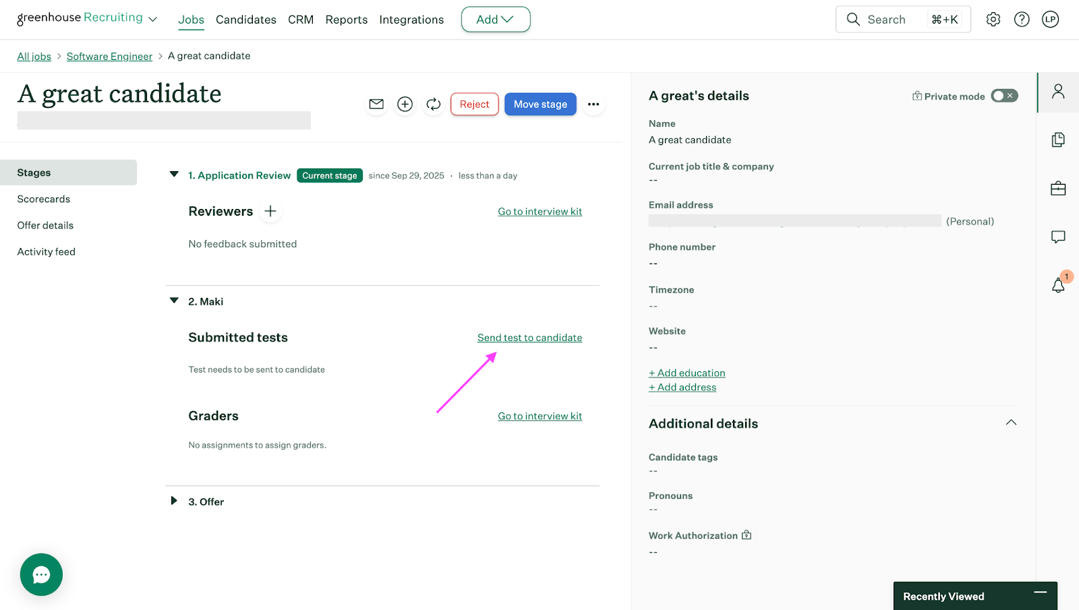
Task: Open the settings gear icon
Action: pyautogui.click(x=993, y=20)
